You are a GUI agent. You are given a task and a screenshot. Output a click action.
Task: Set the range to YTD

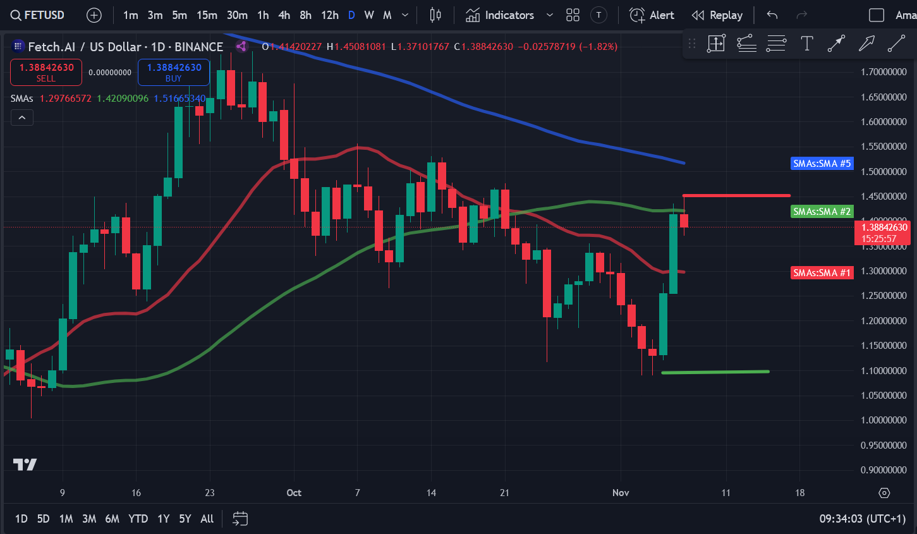138,519
